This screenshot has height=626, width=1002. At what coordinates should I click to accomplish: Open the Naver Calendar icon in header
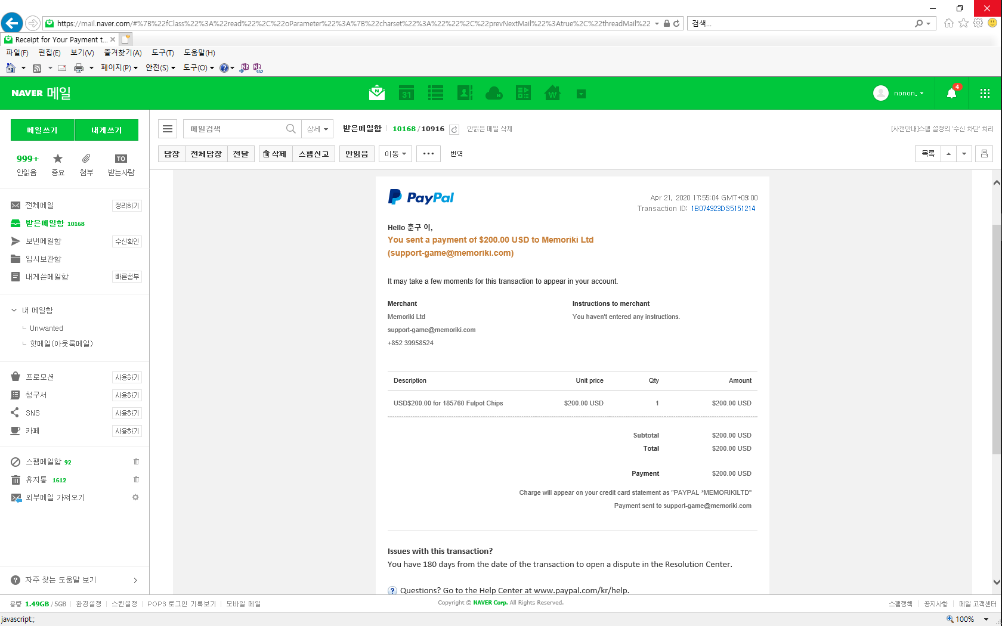pos(406,93)
